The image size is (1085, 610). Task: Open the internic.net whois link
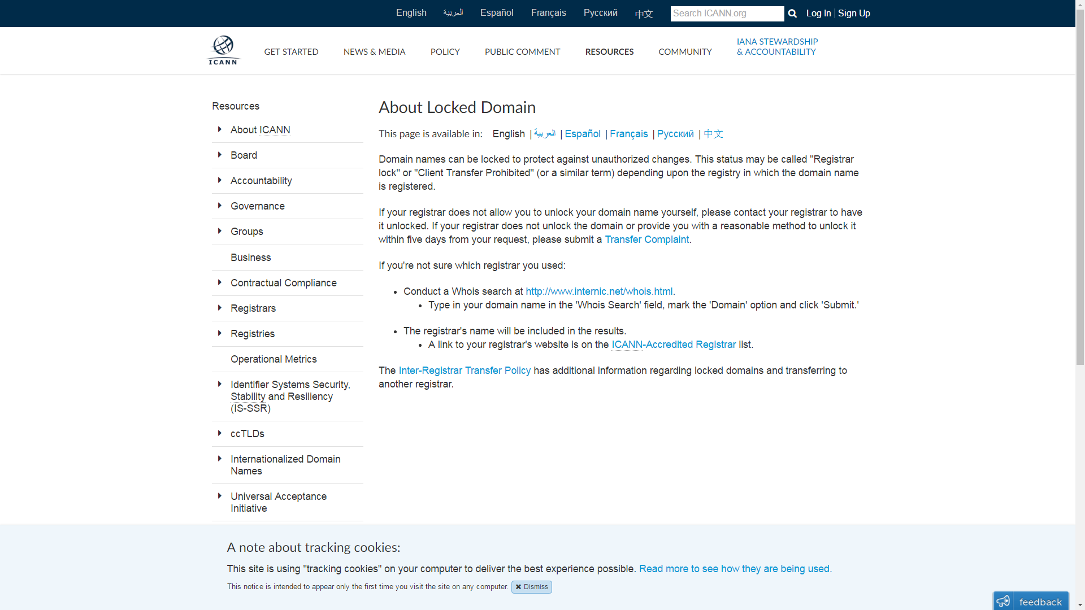pyautogui.click(x=599, y=291)
